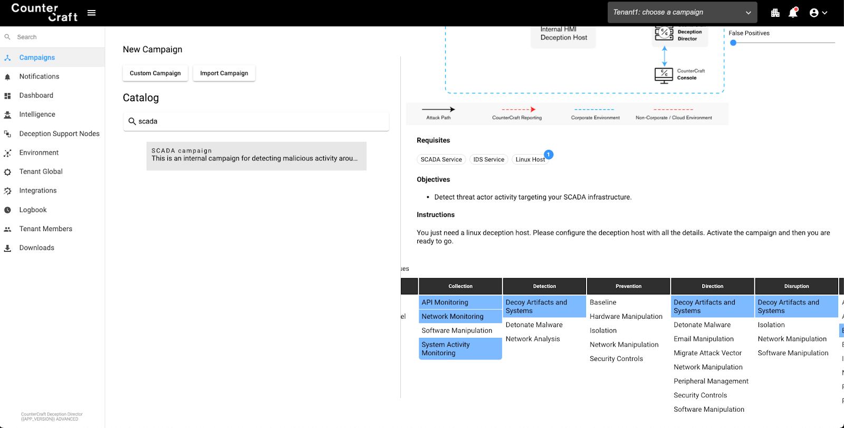The height and width of the screenshot is (428, 844).
Task: Click the API Monitoring technique cell
Action: pos(461,302)
